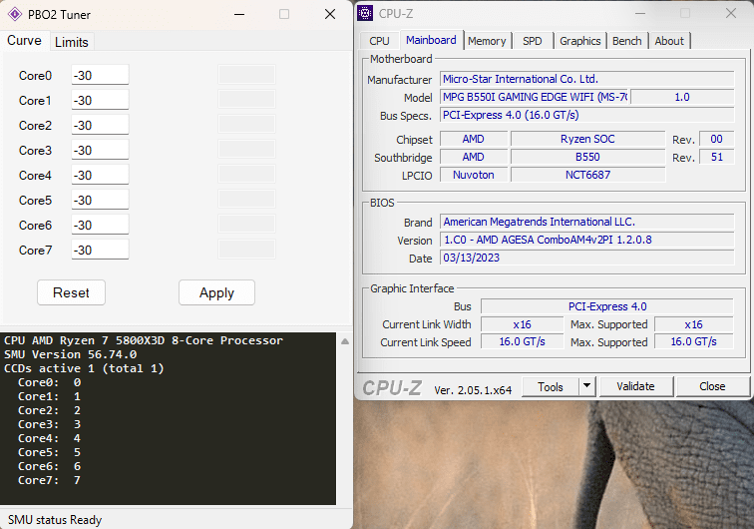Click the Core4 offset input field

(x=100, y=176)
